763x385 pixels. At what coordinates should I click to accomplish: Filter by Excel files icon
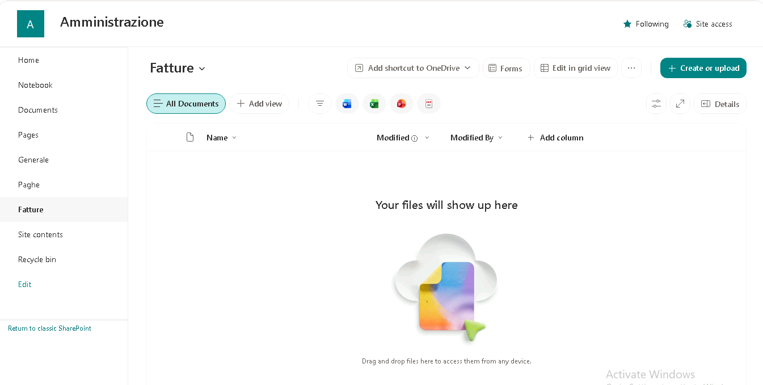374,104
